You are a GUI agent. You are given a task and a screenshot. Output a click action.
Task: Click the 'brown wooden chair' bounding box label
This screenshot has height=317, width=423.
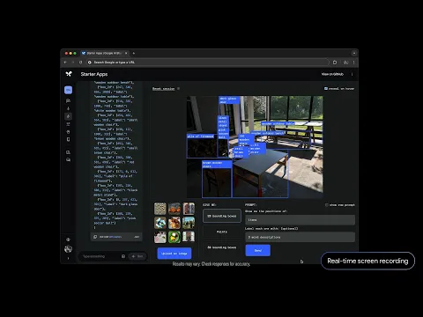click(x=217, y=165)
